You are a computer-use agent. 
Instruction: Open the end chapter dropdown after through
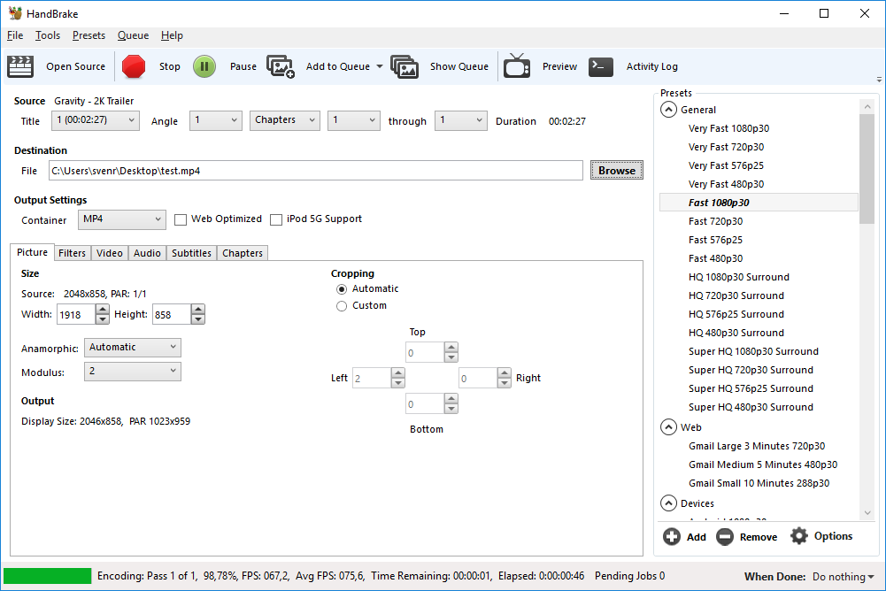[461, 120]
